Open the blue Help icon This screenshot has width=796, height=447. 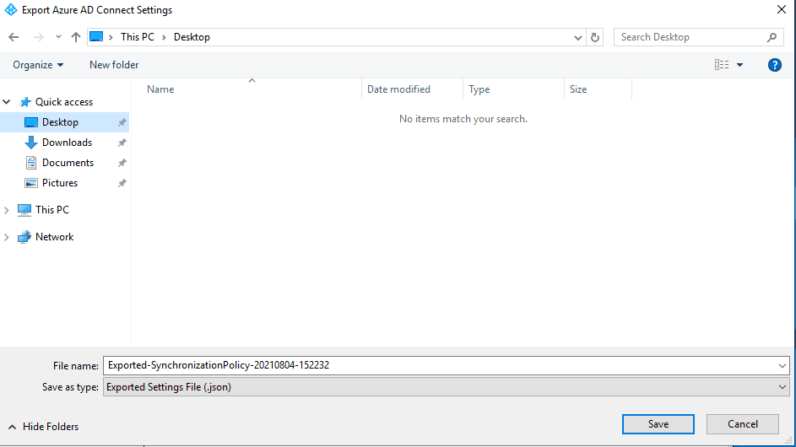pos(775,65)
